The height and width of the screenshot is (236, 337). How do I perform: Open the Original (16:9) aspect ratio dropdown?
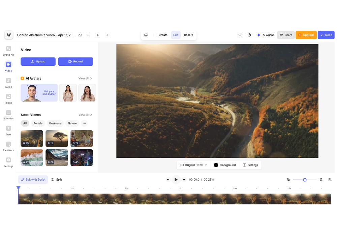coord(193,165)
